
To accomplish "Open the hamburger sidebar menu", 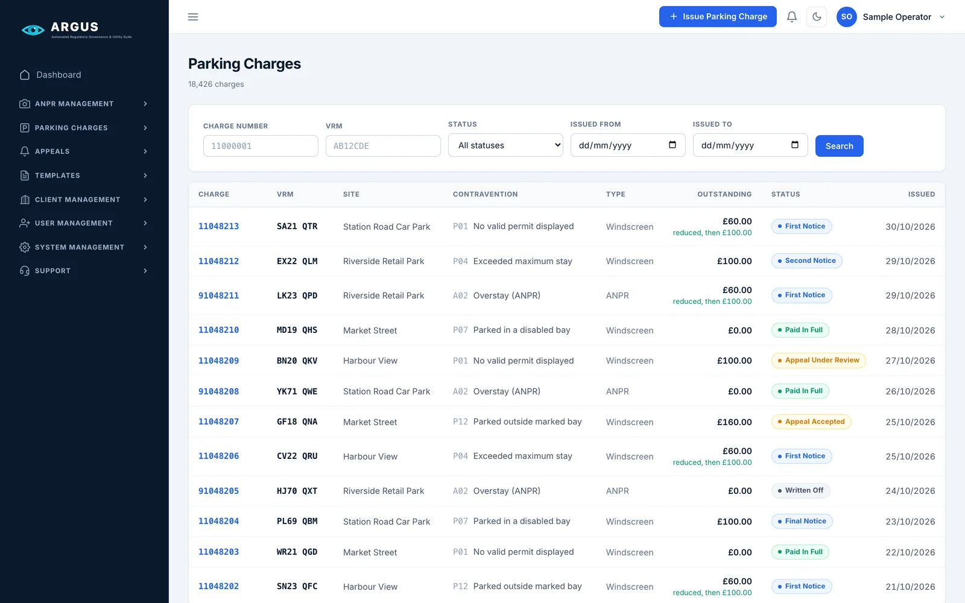I will [193, 17].
